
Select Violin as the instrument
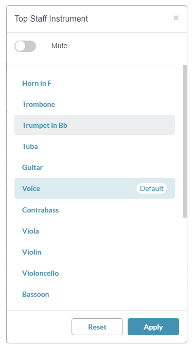pyautogui.click(x=95, y=252)
